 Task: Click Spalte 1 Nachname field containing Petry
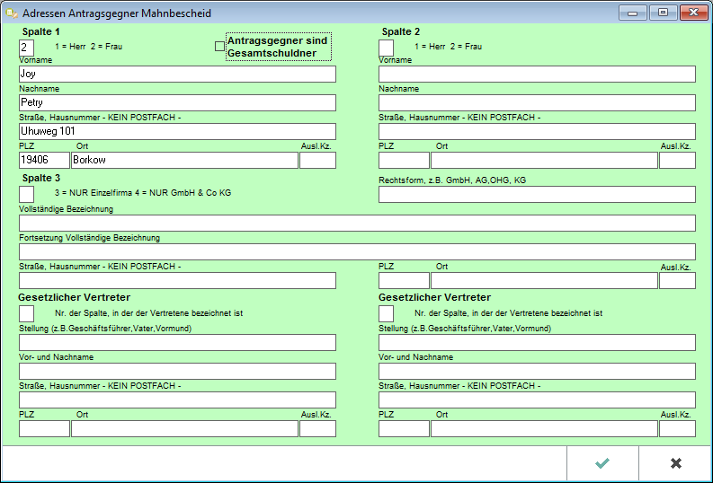(177, 102)
